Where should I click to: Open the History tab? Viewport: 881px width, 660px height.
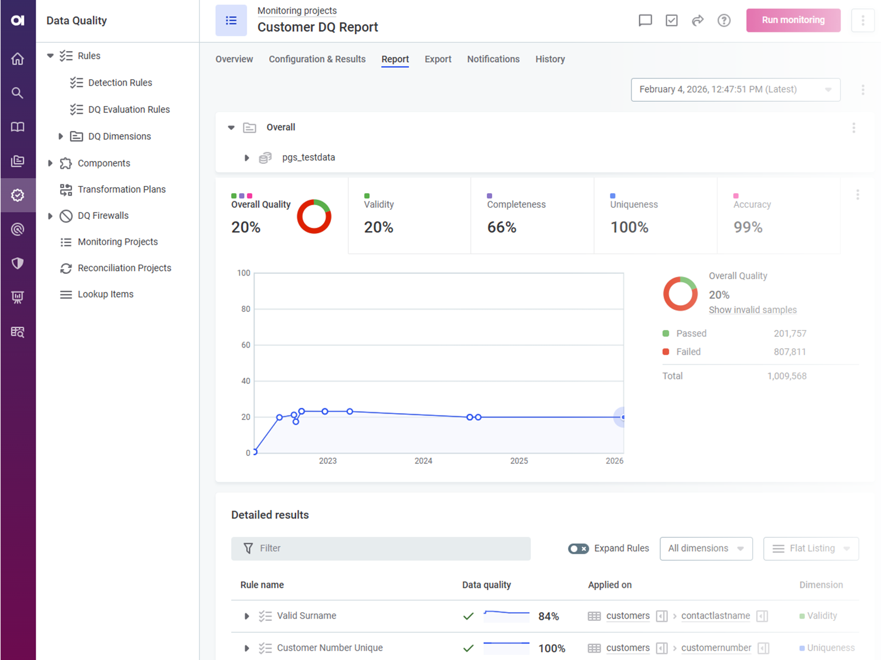(550, 59)
